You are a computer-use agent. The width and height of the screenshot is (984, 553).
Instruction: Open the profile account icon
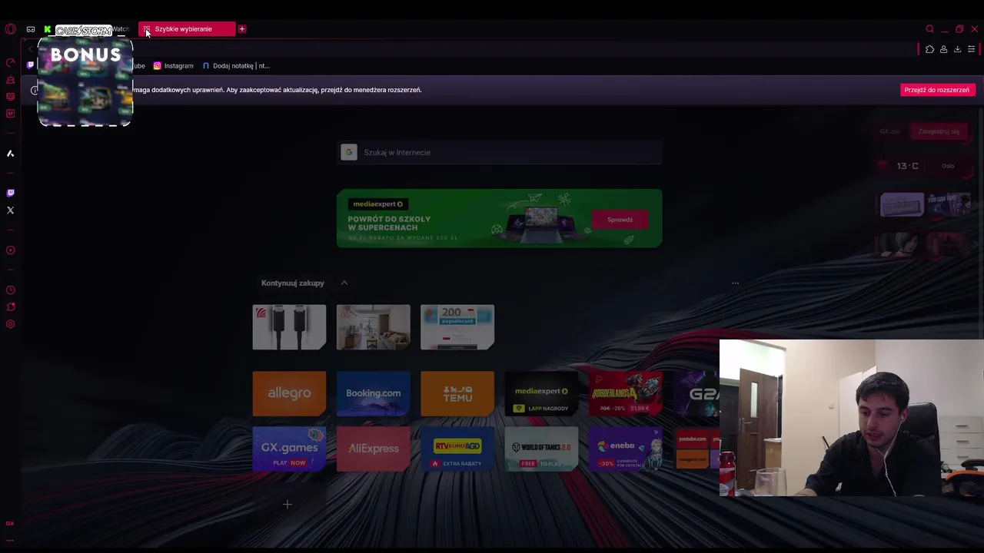point(943,49)
